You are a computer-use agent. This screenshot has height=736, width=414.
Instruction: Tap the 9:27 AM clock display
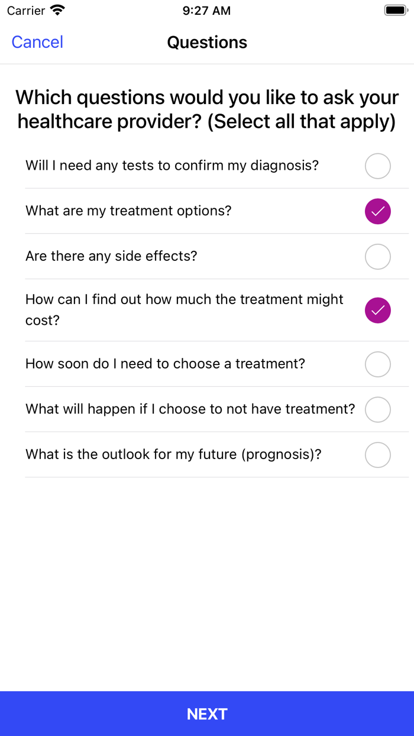coord(206,10)
